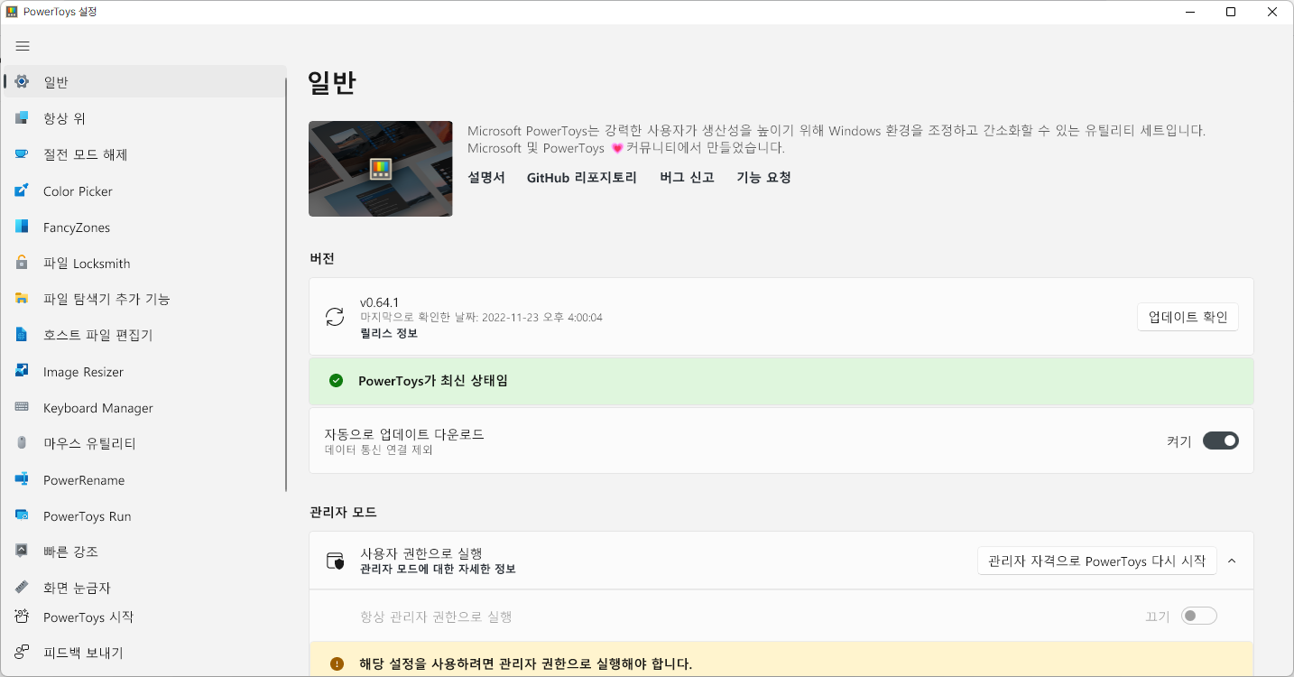This screenshot has height=677, width=1294.
Task: Click the FancyZones layout icon
Action: tap(22, 227)
